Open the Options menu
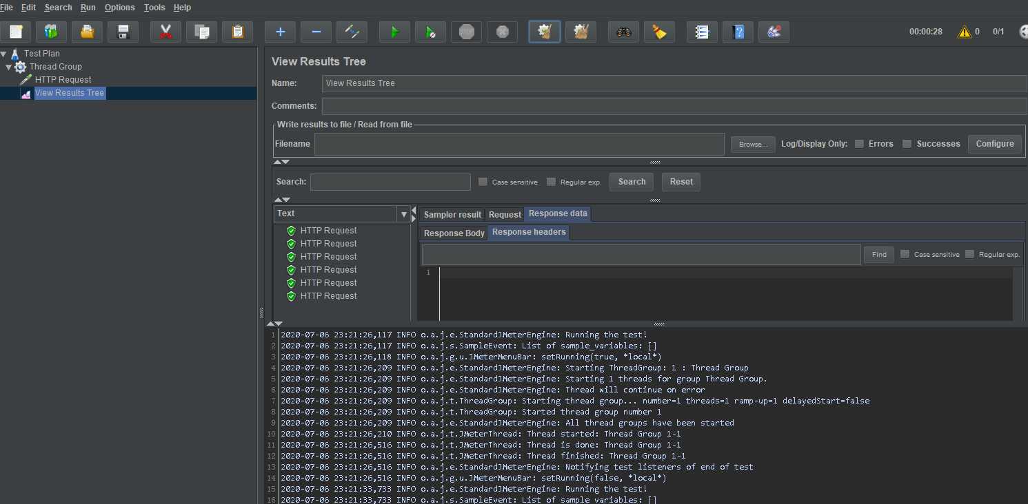 click(120, 8)
